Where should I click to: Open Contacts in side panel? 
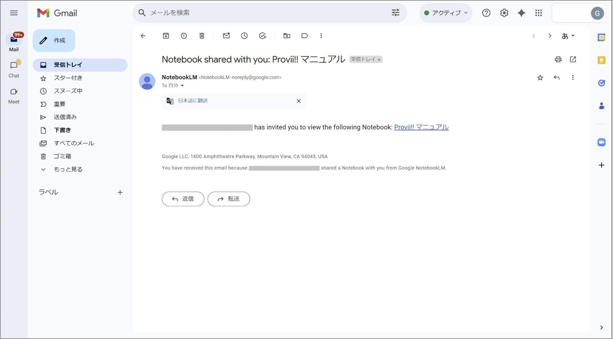tap(601, 106)
